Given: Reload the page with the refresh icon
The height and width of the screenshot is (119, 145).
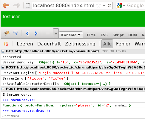Looking at the screenshot, I should click(x=109, y=5).
